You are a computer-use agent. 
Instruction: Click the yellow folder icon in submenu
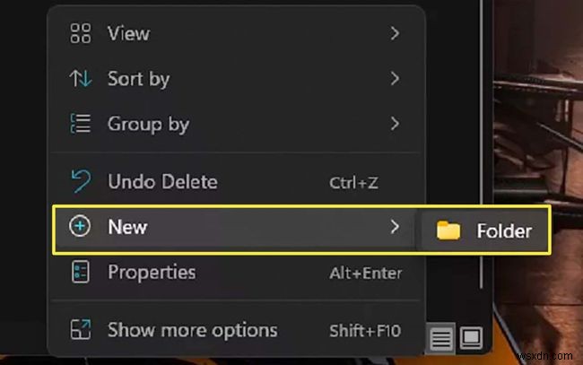[448, 230]
